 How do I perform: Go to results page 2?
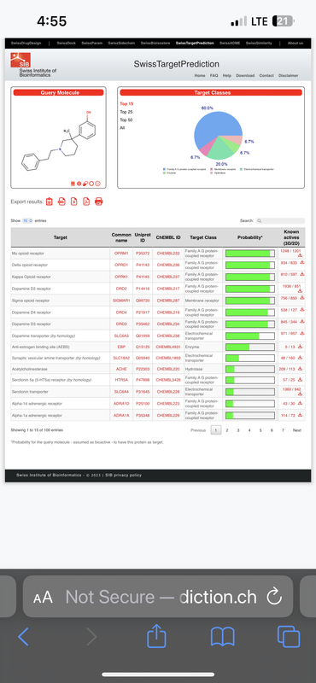[227, 430]
